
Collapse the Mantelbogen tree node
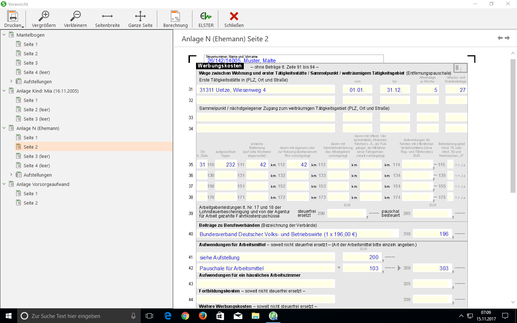click(4, 35)
